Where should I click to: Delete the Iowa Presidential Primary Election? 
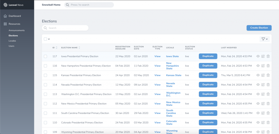tap(268, 56)
